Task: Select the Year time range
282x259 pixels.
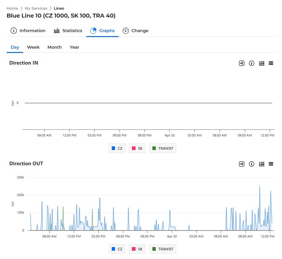Action: [x=74, y=47]
